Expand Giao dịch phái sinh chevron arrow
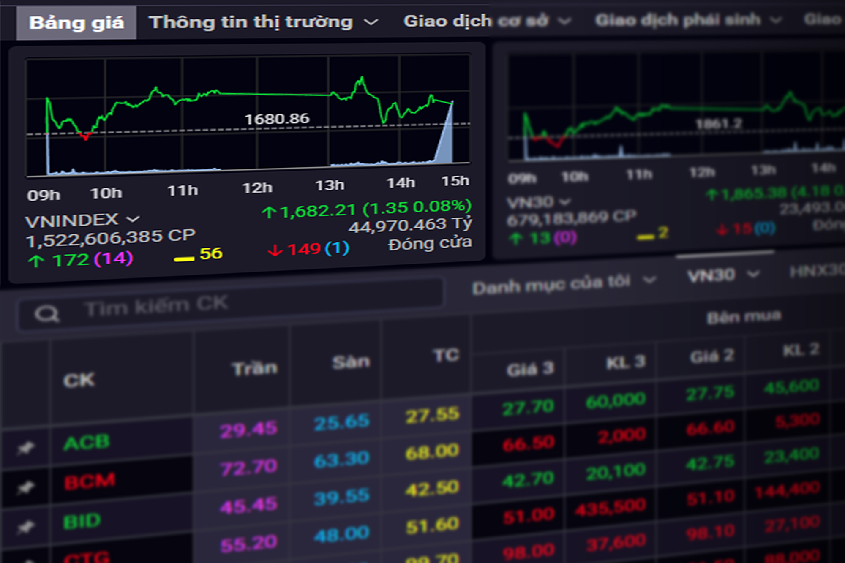Screen dimensions: 845x563 775,19
